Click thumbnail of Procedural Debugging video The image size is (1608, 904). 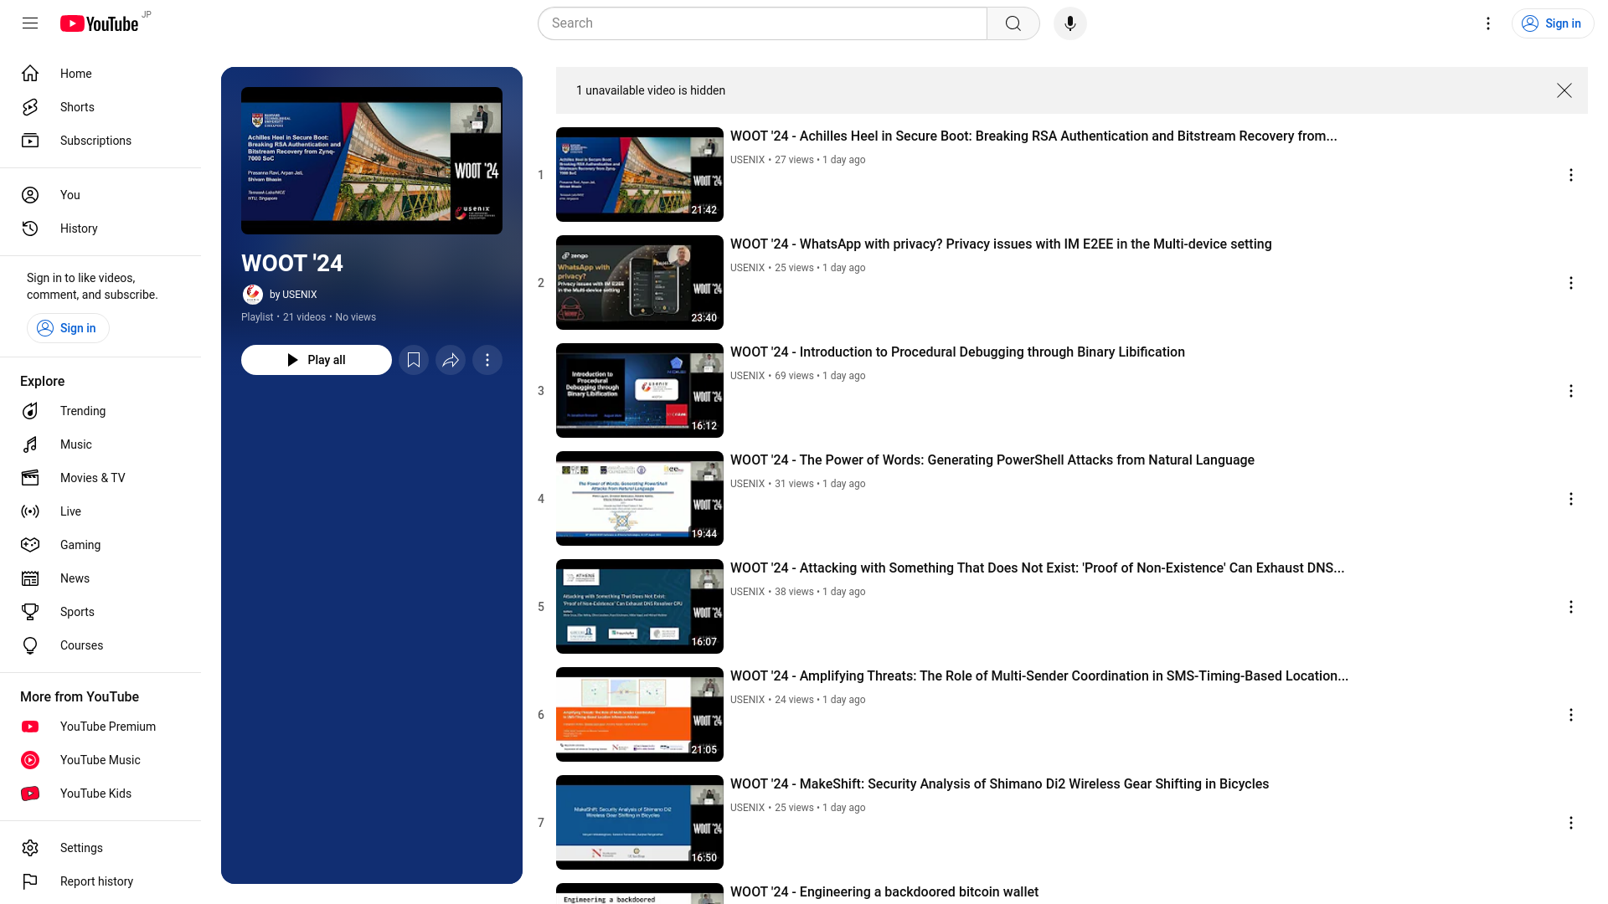pyautogui.click(x=640, y=390)
